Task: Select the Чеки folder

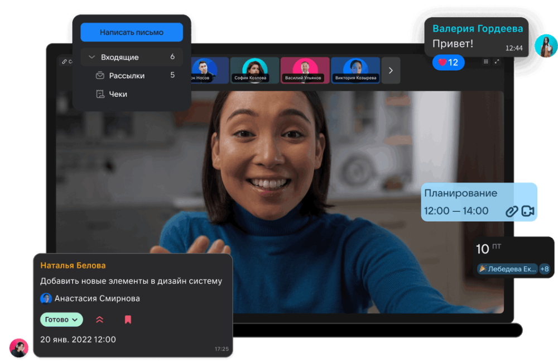Action: coord(118,94)
